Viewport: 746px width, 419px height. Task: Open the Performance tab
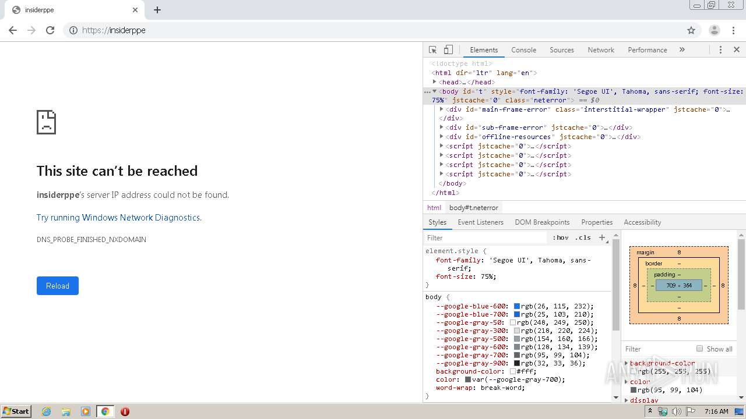(648, 50)
